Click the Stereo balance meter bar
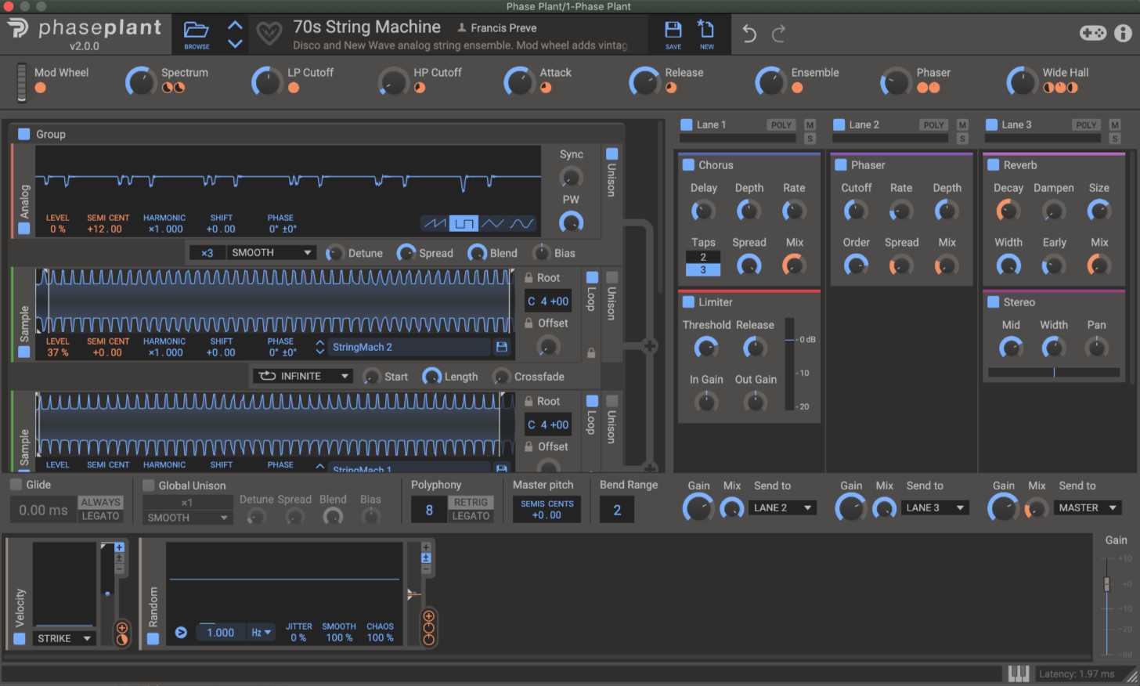Viewport: 1140px width, 686px height. pyautogui.click(x=1054, y=373)
